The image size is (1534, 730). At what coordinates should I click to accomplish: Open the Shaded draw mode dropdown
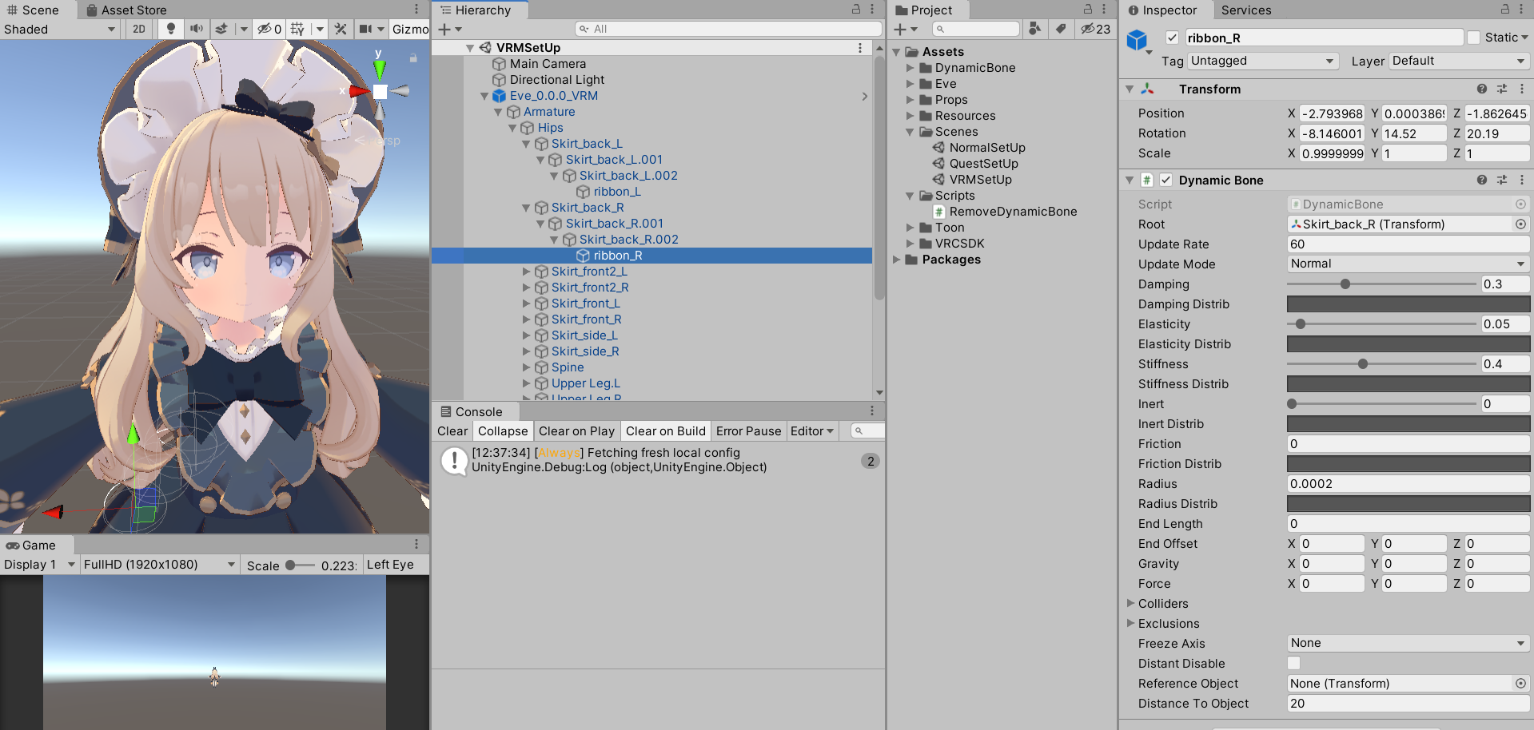coord(60,30)
